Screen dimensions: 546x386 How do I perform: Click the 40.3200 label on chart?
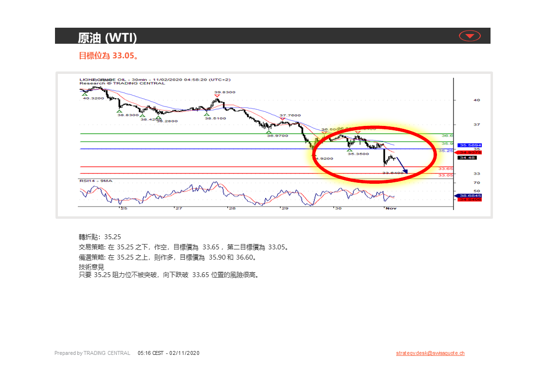pos(93,98)
